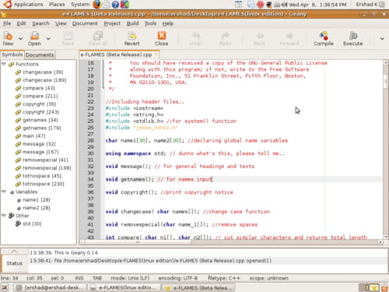Click the Revert toolbar icon
389x292 pixels.
pos(132,39)
